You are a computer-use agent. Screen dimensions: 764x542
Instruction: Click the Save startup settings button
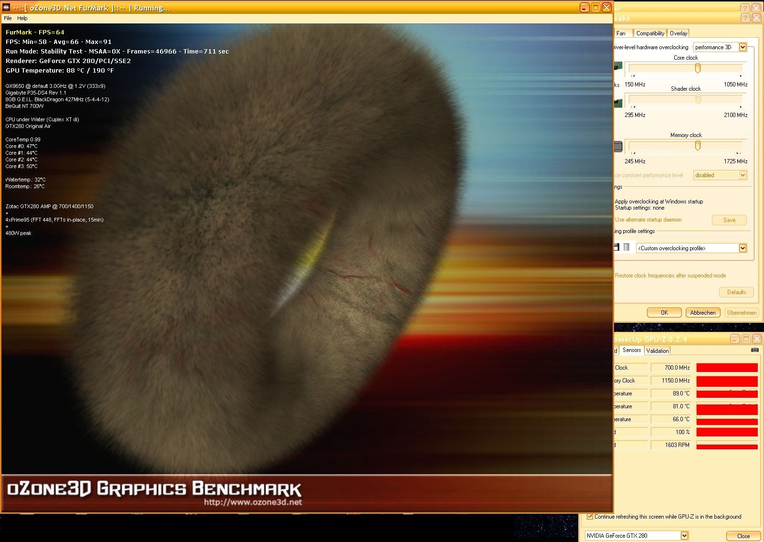729,220
